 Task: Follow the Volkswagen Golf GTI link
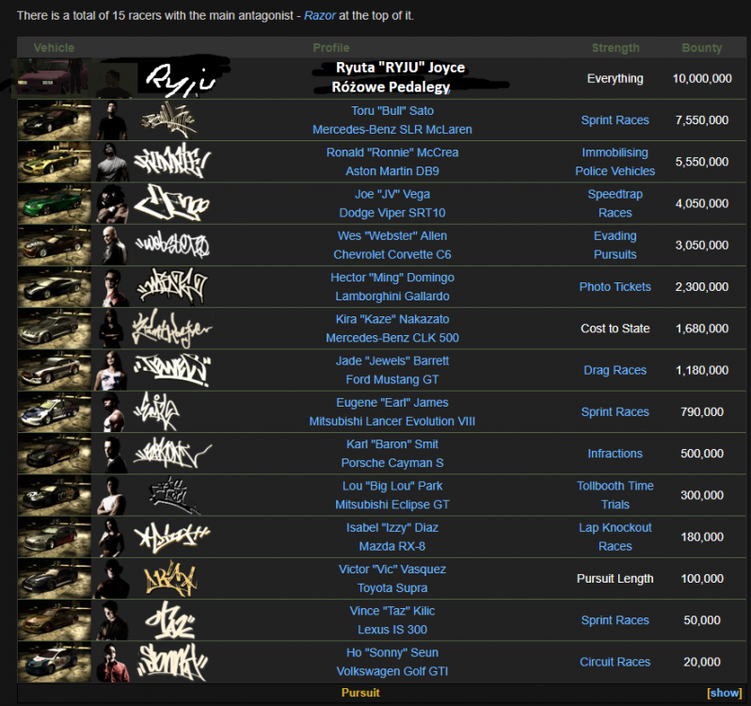(x=392, y=671)
